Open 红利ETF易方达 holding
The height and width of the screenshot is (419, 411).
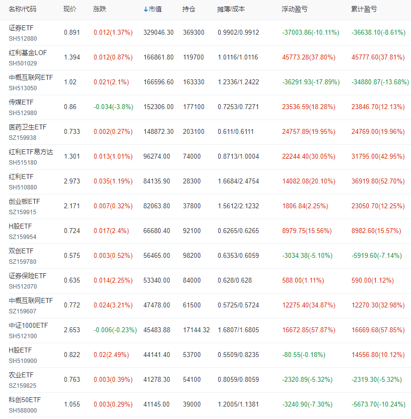tap(31, 152)
